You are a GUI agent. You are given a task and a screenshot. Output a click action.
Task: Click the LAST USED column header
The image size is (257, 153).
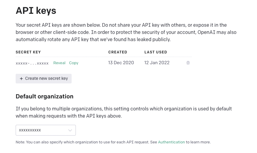pos(156,52)
